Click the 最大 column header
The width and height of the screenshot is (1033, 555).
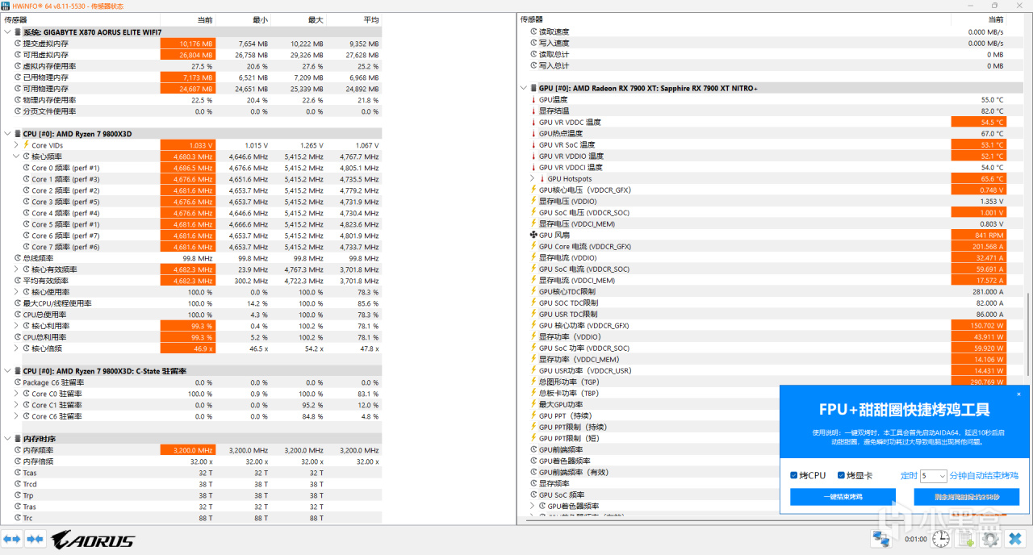tap(299, 19)
